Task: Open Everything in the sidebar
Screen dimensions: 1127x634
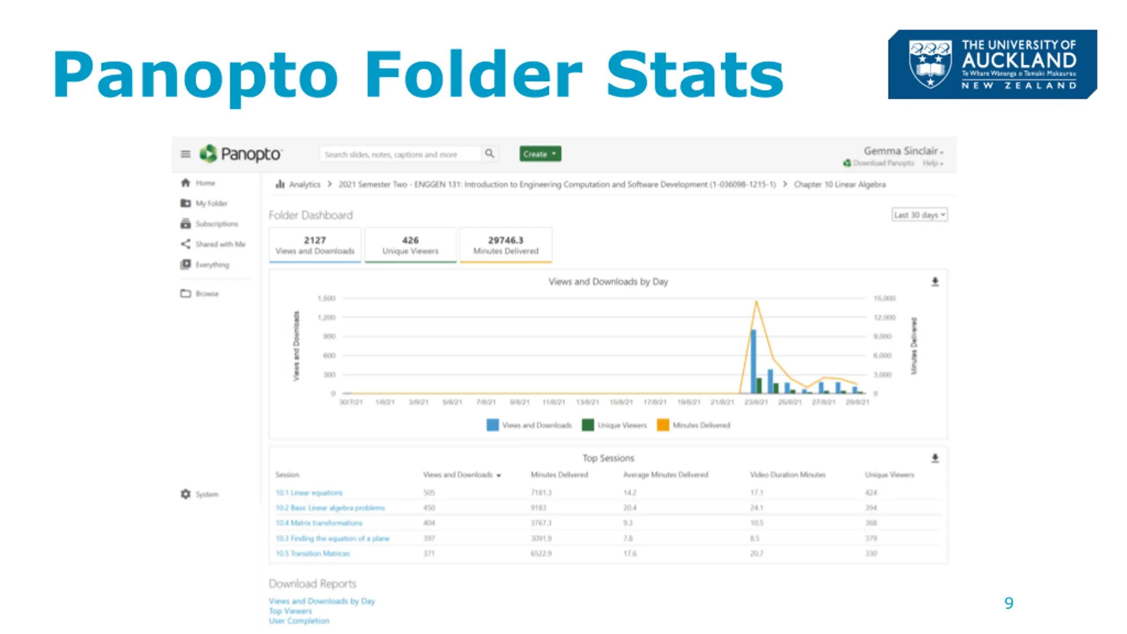Action: (212, 265)
